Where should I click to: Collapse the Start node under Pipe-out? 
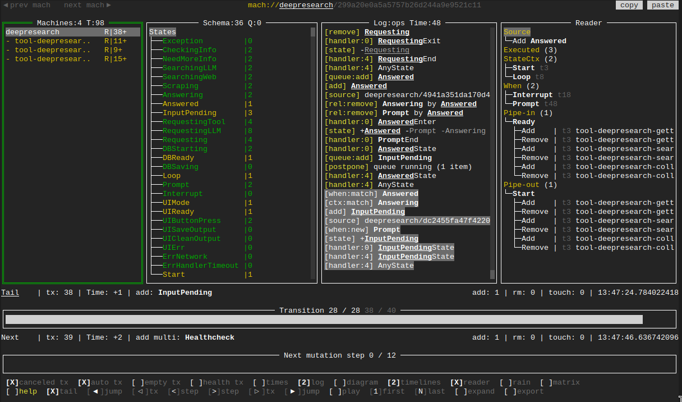[x=524, y=194]
